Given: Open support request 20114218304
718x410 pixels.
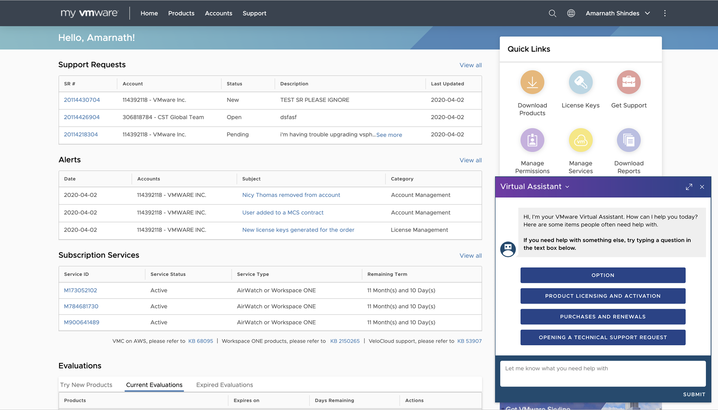Looking at the screenshot, I should click(x=81, y=134).
